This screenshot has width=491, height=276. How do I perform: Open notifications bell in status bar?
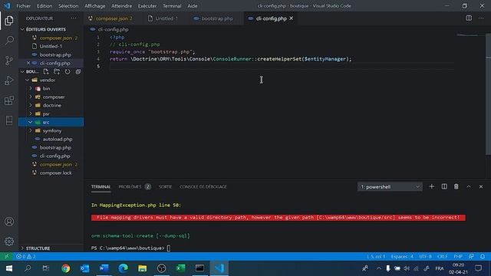point(483,256)
